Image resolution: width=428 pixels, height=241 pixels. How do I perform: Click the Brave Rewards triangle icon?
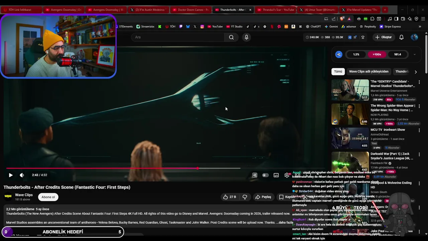click(349, 19)
